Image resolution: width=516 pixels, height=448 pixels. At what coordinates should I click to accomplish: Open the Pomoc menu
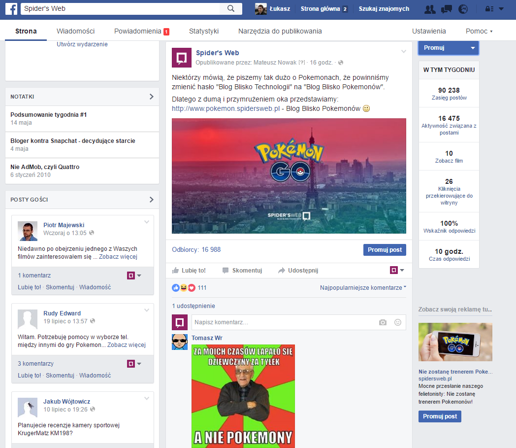479,31
